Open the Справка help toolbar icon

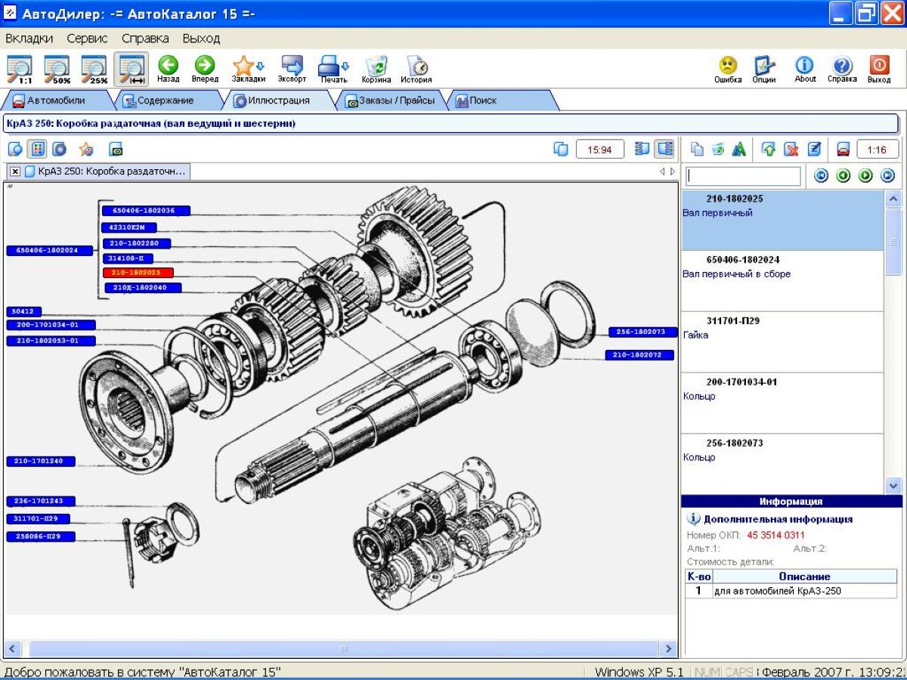(842, 70)
